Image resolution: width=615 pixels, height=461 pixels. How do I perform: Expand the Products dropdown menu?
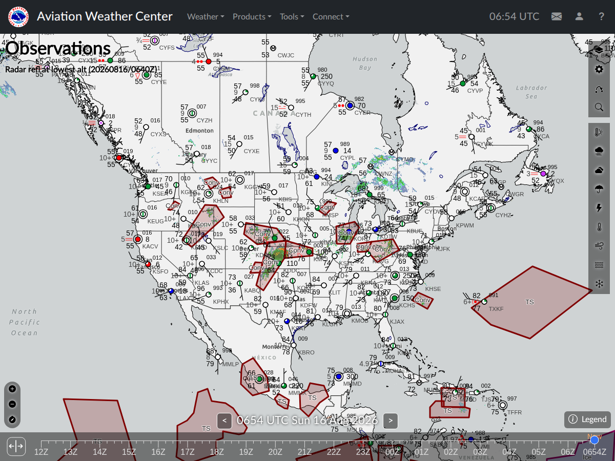coord(252,16)
